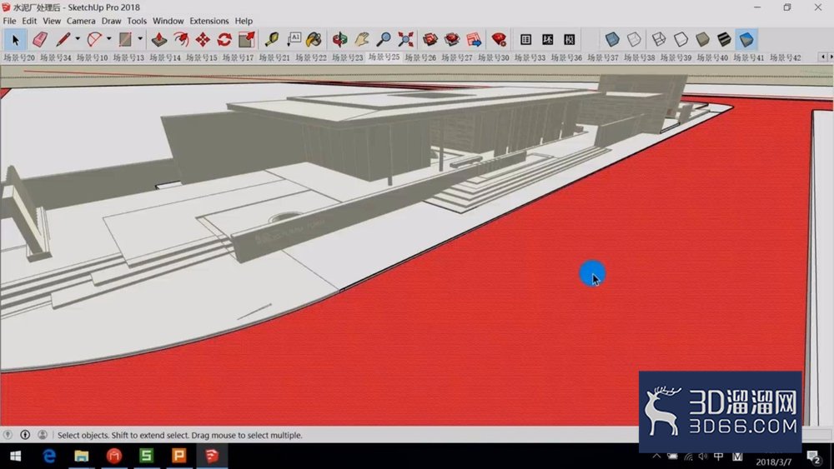Screen dimensions: 834x469
Task: Click the sign-in user status icon
Action: (x=43, y=435)
